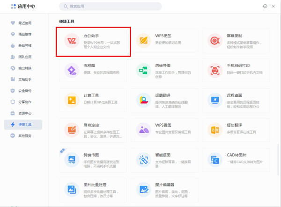Click the '图片批量处理' card title
Viewport: 281px width, 207px height.
95,185
